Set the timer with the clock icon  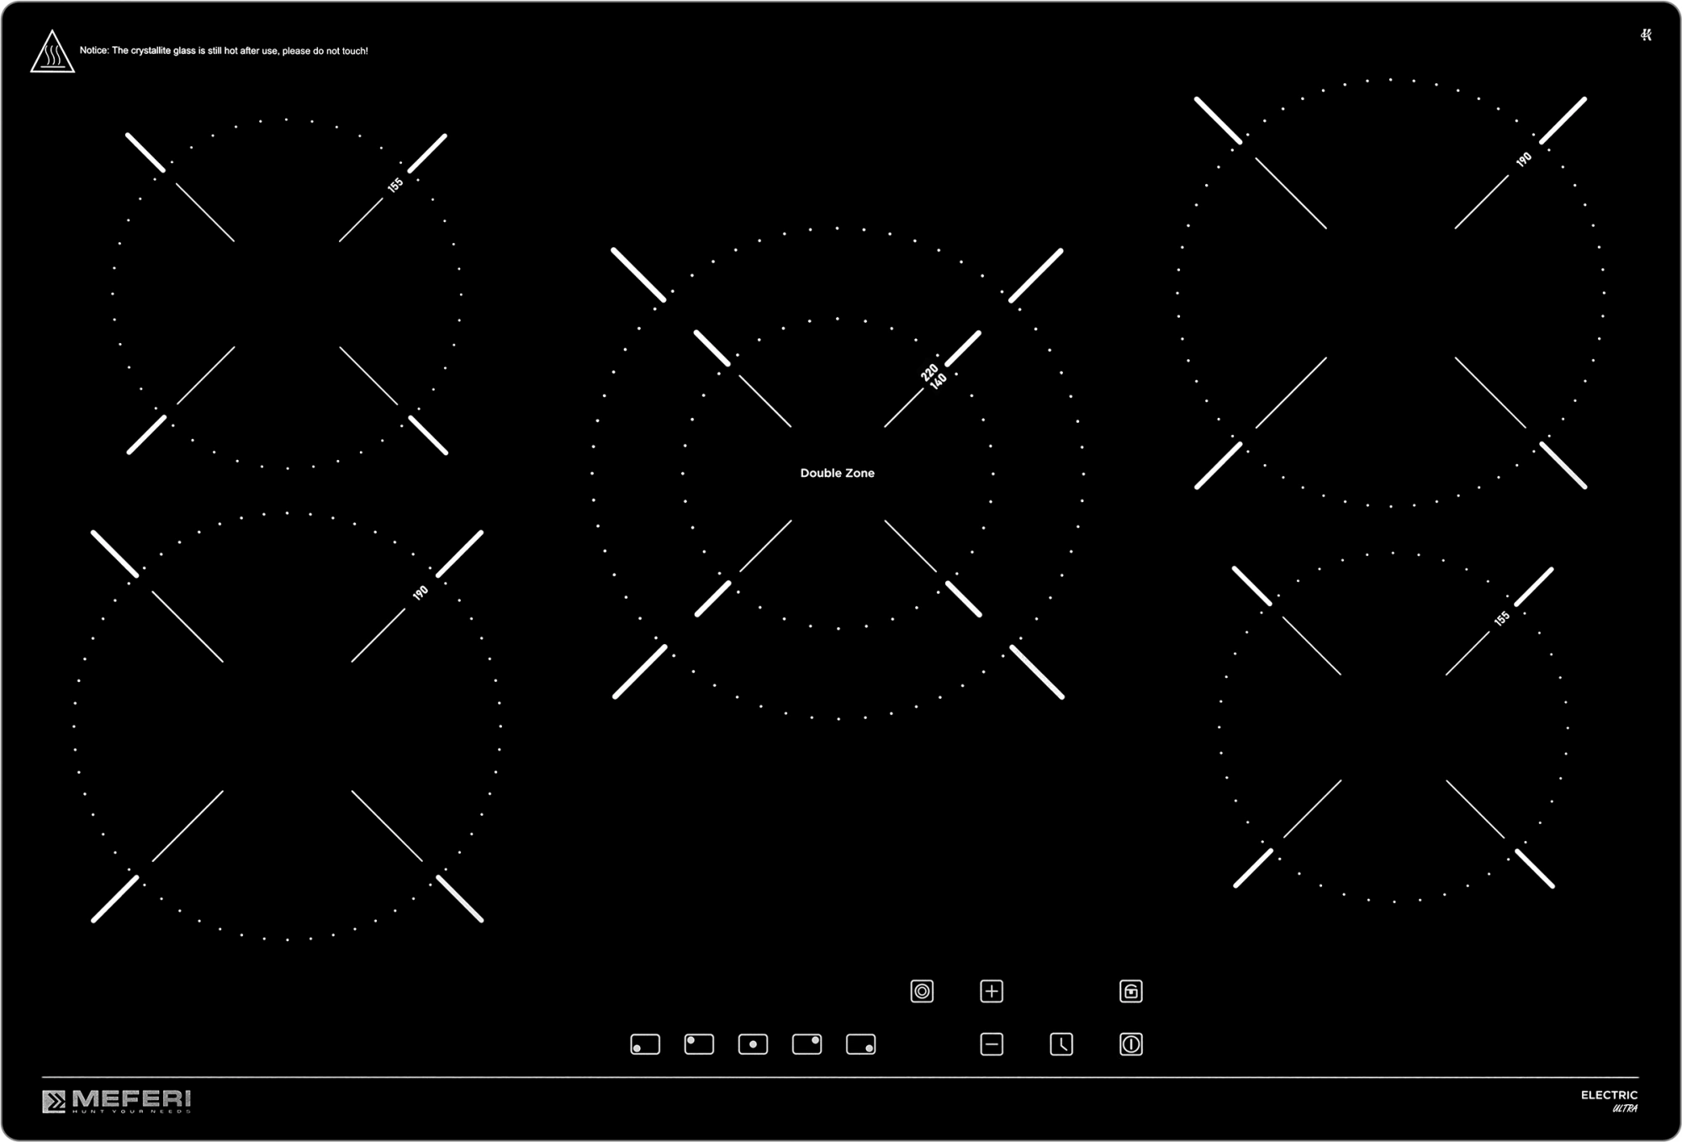coord(1061,1044)
